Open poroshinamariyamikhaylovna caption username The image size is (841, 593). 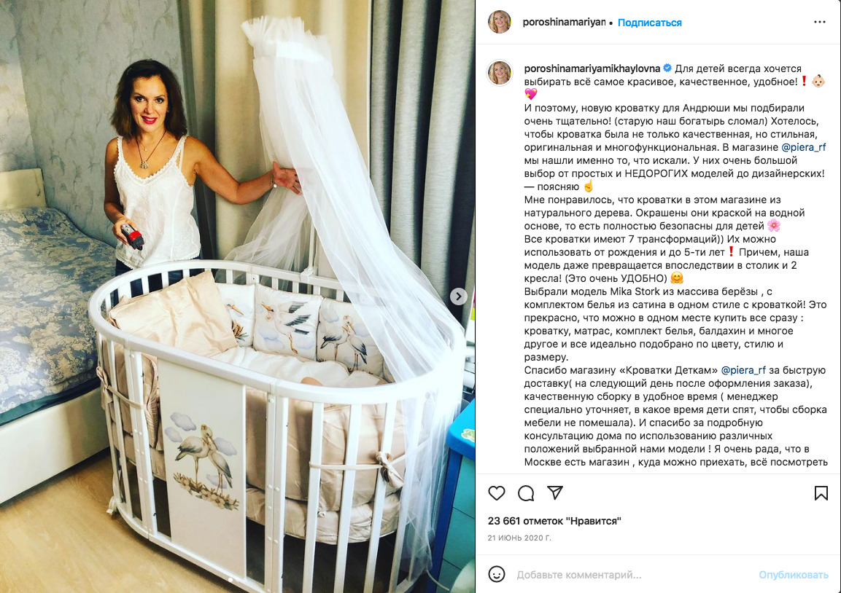(x=592, y=68)
